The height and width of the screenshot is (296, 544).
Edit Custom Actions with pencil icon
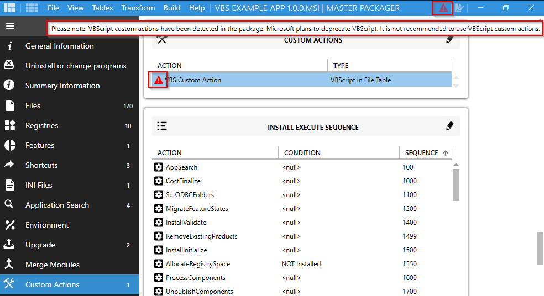[x=449, y=39]
